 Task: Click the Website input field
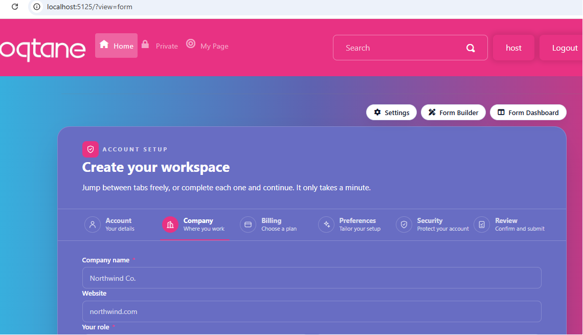click(x=311, y=311)
